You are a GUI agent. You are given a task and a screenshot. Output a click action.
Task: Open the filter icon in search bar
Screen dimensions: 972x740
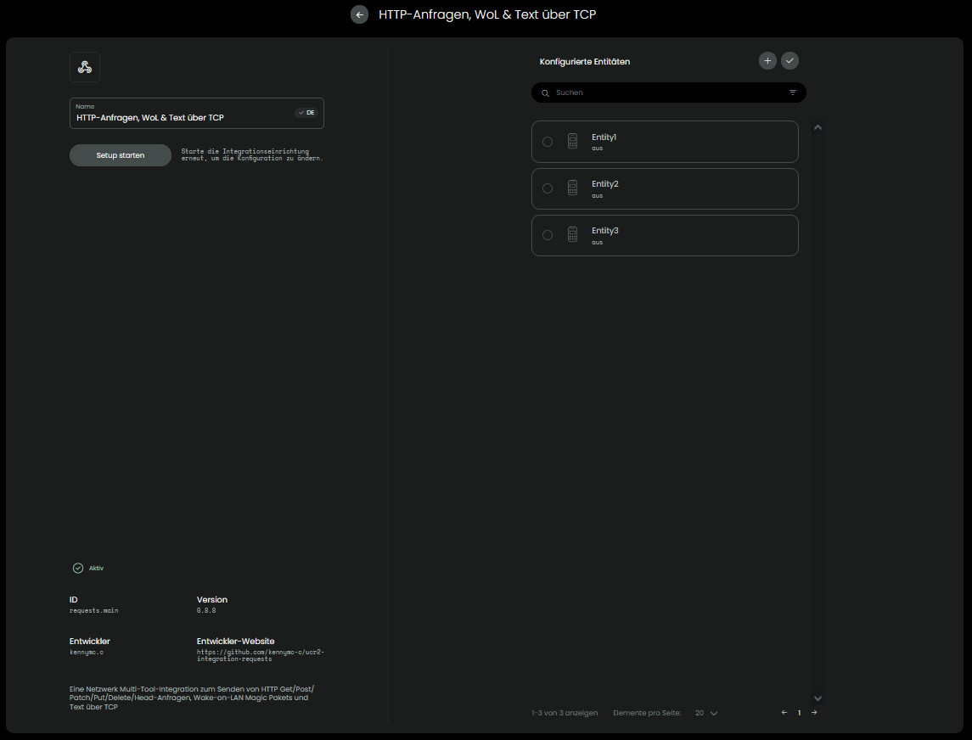coord(792,92)
